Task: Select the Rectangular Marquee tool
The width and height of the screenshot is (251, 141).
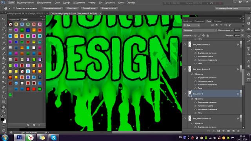Action: tap(4, 24)
